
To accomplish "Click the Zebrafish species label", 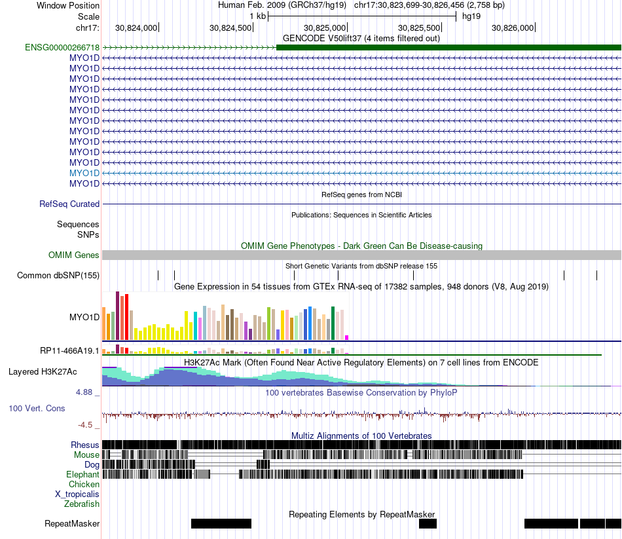I will [82, 504].
